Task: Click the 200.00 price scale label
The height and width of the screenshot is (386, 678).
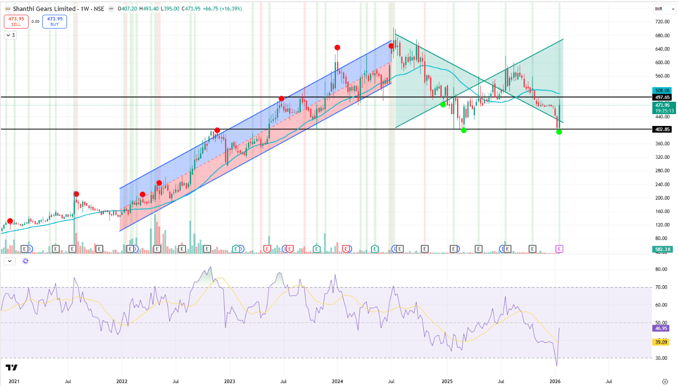Action: click(x=662, y=198)
